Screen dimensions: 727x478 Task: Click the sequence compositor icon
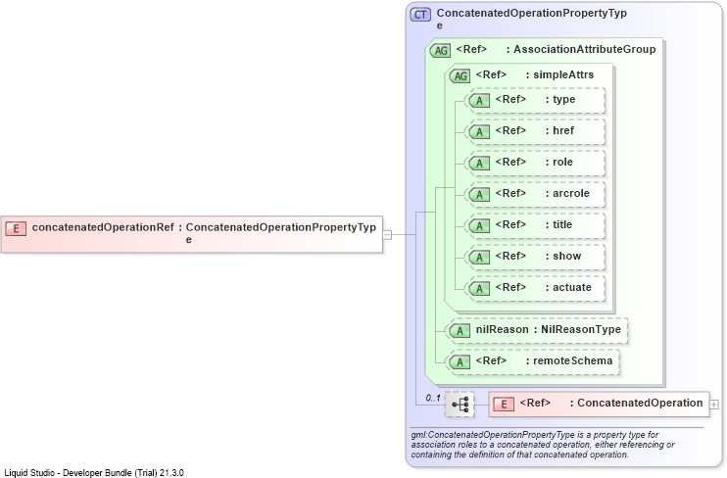460,405
